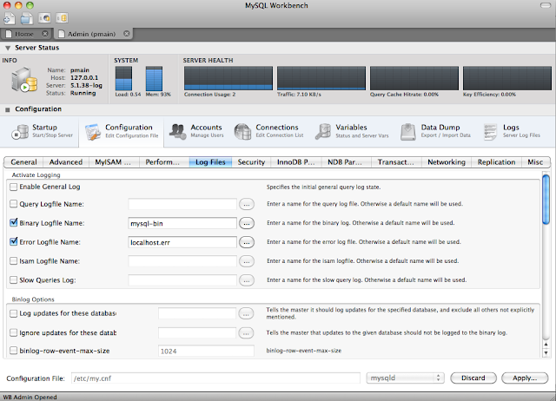Open the Transactions tab
The height and width of the screenshot is (401, 556).
tap(396, 162)
